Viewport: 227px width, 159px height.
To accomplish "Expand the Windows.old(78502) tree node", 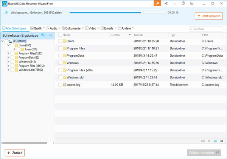I will coord(8,70).
